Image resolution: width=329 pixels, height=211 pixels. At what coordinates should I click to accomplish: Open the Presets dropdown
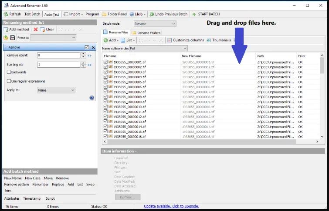click(53, 38)
